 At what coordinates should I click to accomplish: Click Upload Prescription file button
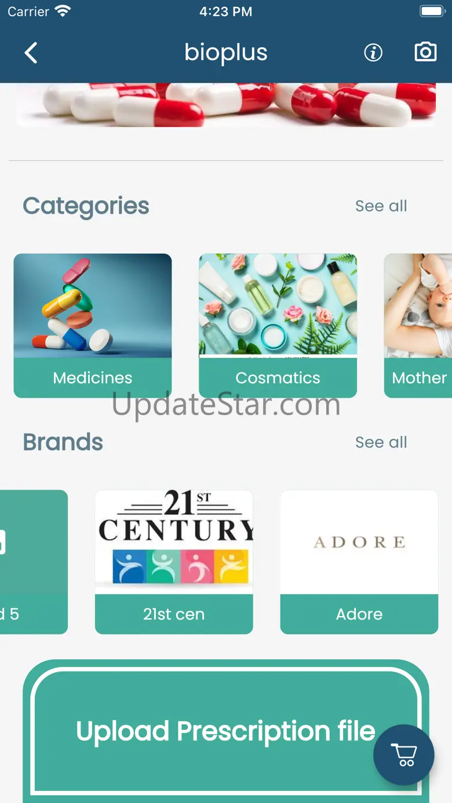(x=225, y=731)
